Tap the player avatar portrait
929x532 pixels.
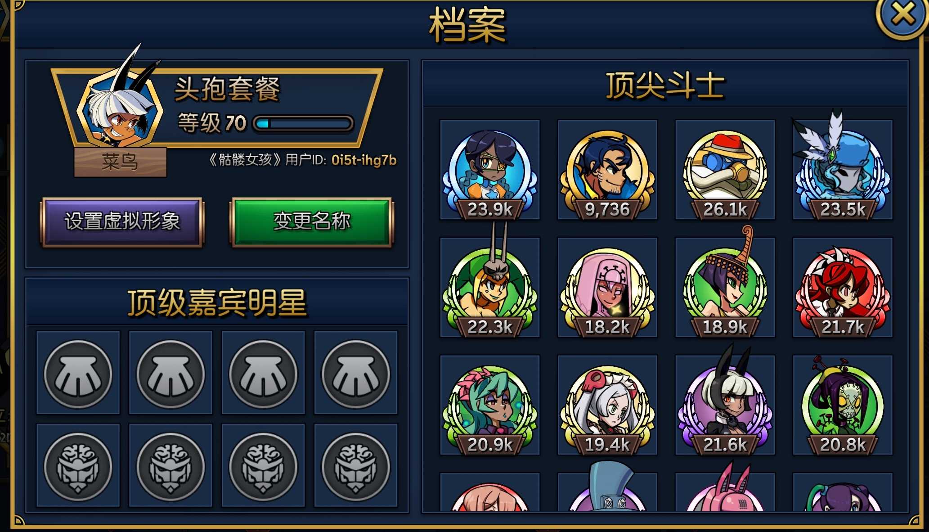(x=120, y=110)
